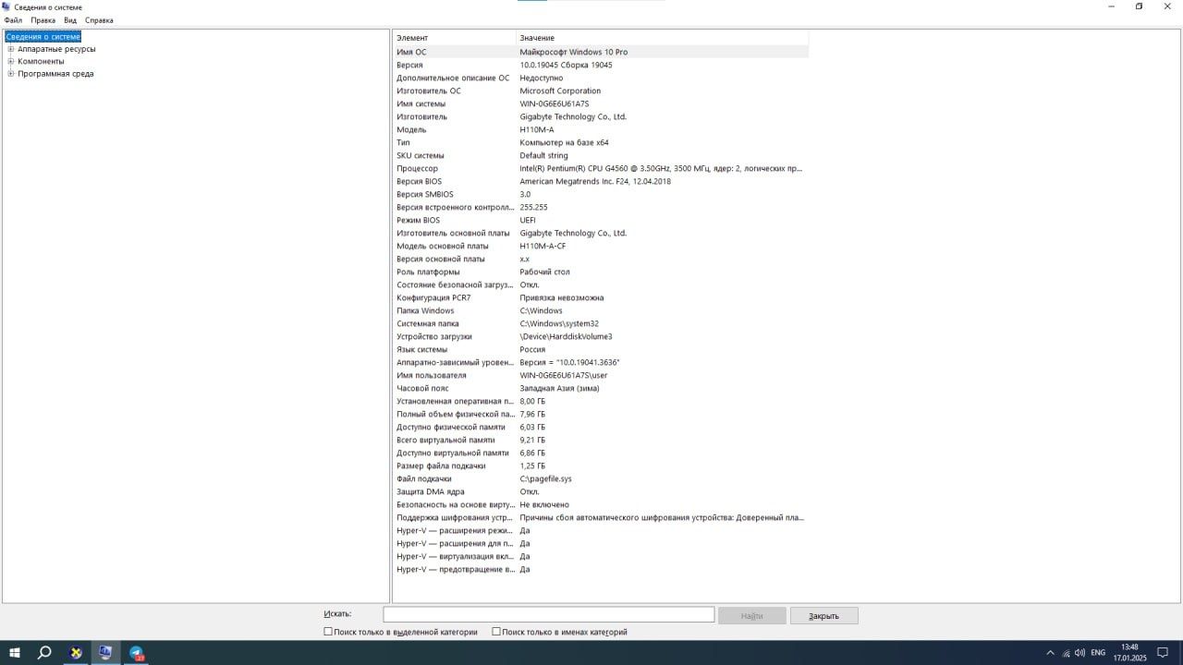This screenshot has width=1183, height=665.
Task: Select Сведения о системе root node
Action: pyautogui.click(x=43, y=37)
